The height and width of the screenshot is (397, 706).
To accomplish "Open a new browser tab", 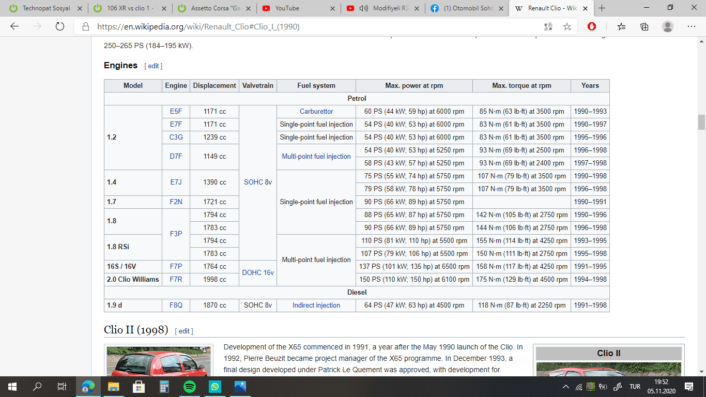I will (x=602, y=8).
